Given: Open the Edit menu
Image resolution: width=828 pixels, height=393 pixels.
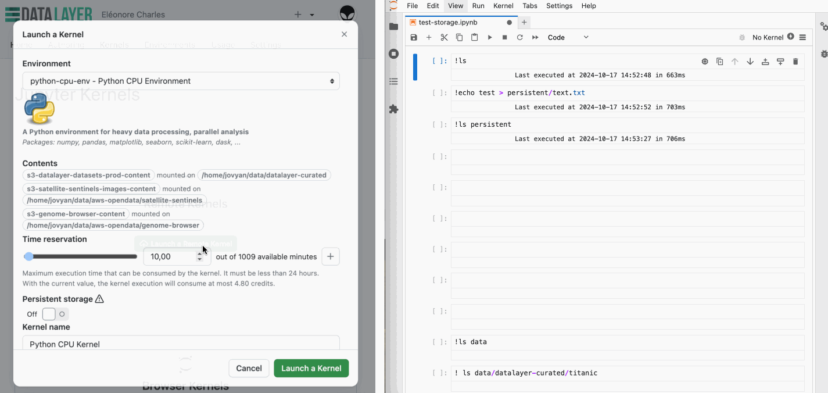Looking at the screenshot, I should pos(433,6).
